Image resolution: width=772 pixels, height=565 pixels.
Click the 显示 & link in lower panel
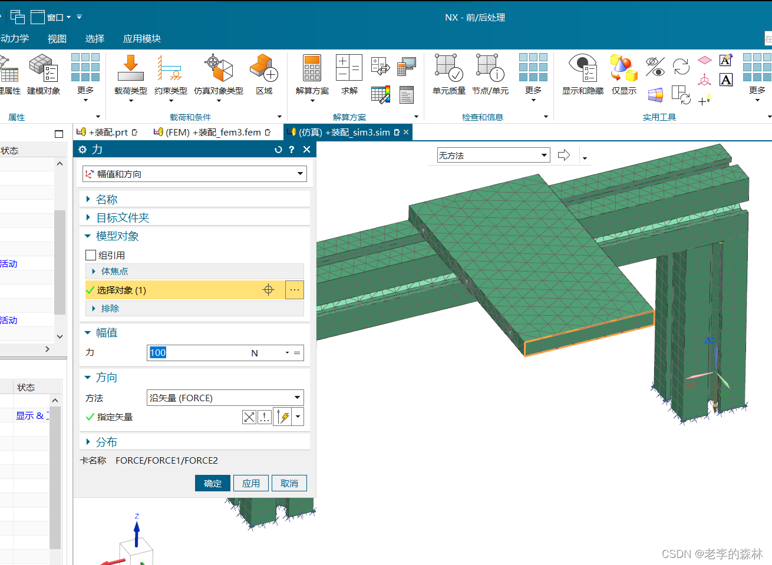(x=31, y=415)
